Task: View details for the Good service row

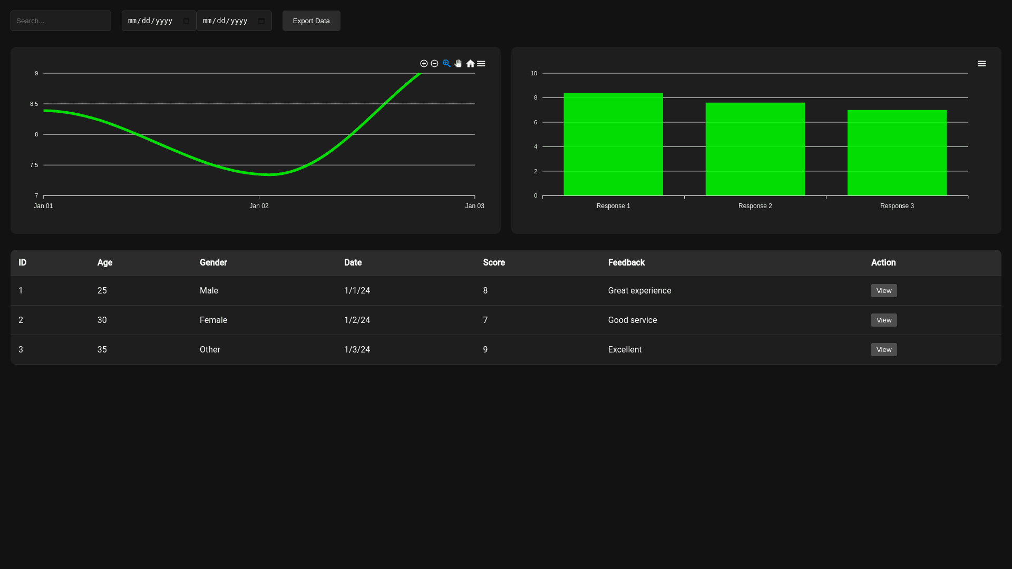Action: coord(884,320)
